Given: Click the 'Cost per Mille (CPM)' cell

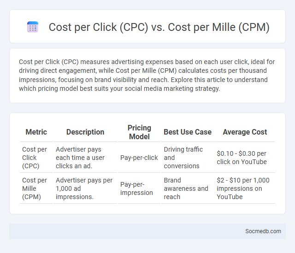Looking at the screenshot, I should coord(36,188).
